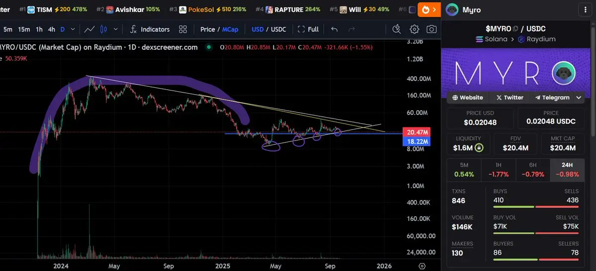Click the buys versus sells ratio bar
The height and width of the screenshot is (271, 596).
(x=536, y=207)
